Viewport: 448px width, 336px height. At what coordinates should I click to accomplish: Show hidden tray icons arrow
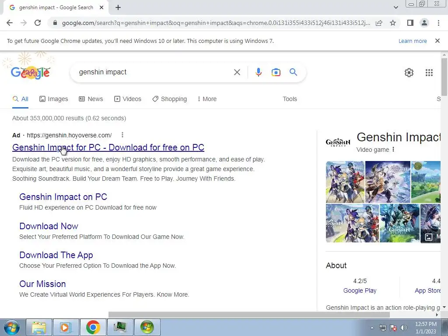372,328
